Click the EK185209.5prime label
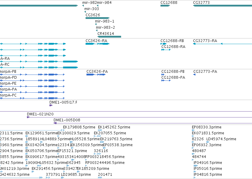The width and height of the screenshot is (252, 179). coord(93,169)
